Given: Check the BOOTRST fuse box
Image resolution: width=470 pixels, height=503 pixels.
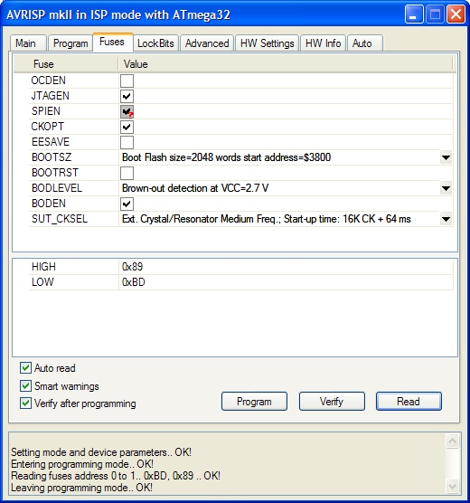Looking at the screenshot, I should coord(127,173).
